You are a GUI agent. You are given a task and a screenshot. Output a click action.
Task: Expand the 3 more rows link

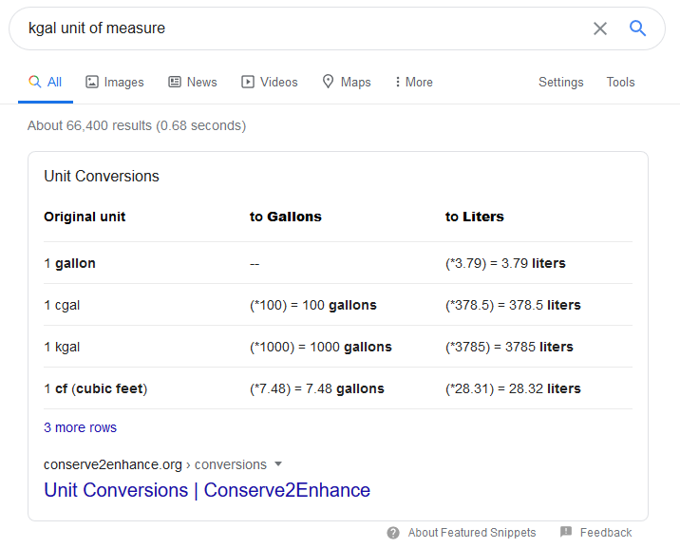coord(80,427)
